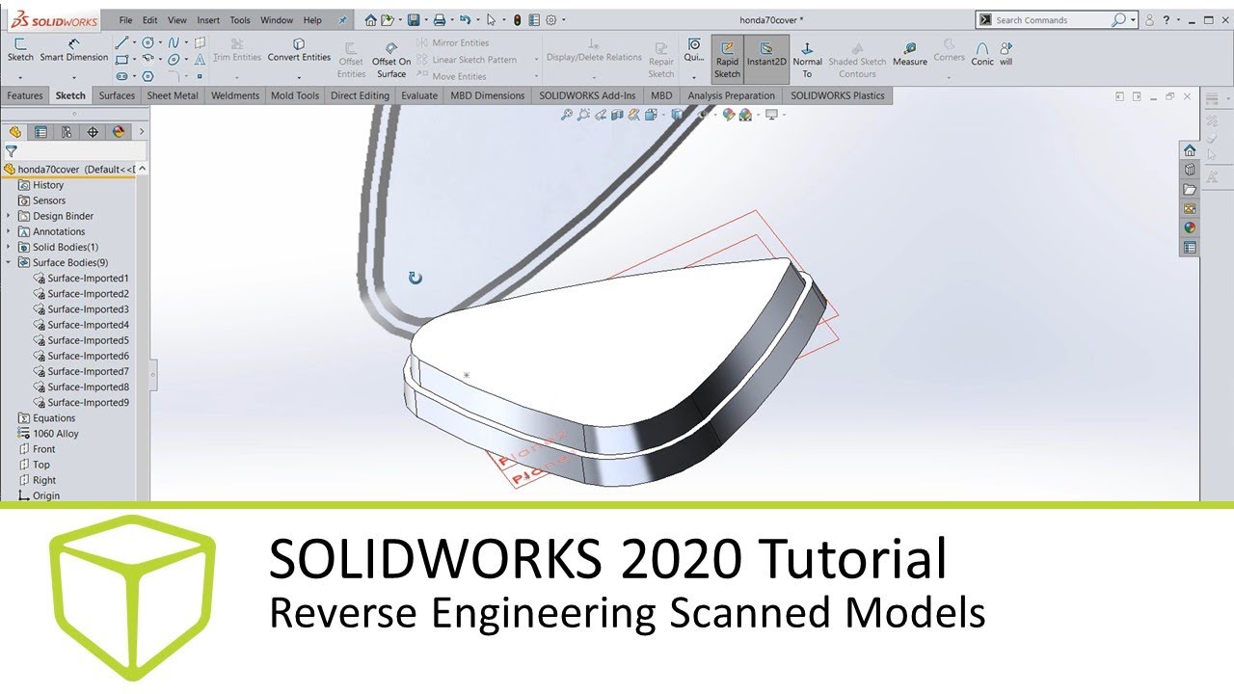1234x694 pixels.
Task: Switch to the Surfaces tab
Action: (x=117, y=95)
